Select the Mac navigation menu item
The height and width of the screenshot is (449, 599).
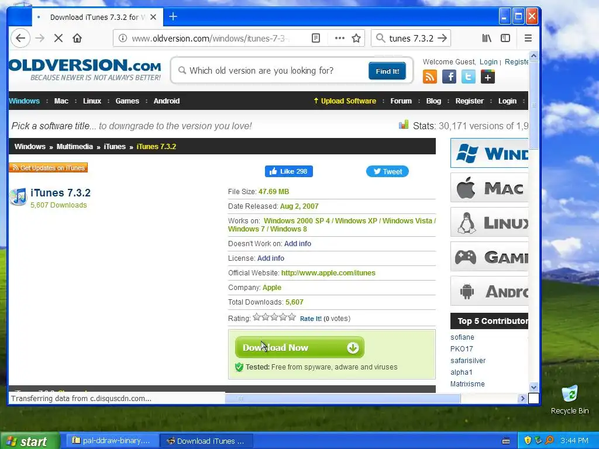[x=61, y=101]
